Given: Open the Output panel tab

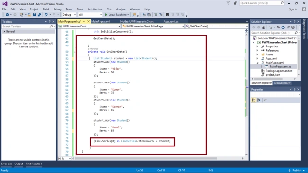Looking at the screenshot, I should click(18, 164).
